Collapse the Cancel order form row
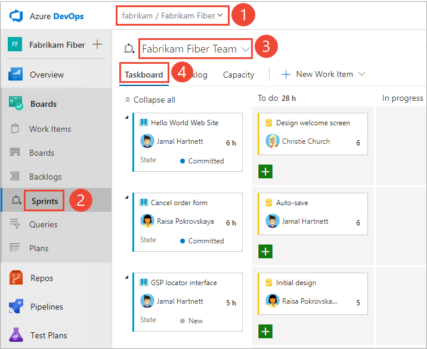The image size is (427, 349). [126, 197]
